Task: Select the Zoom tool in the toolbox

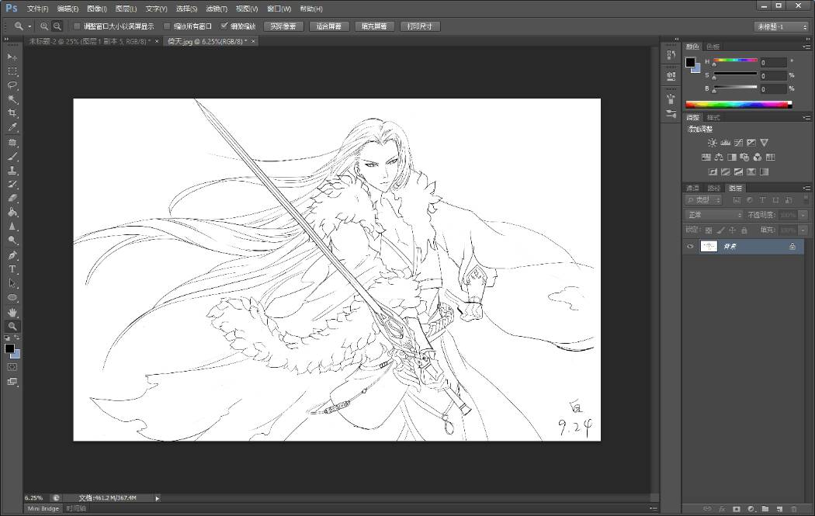Action: 12,327
